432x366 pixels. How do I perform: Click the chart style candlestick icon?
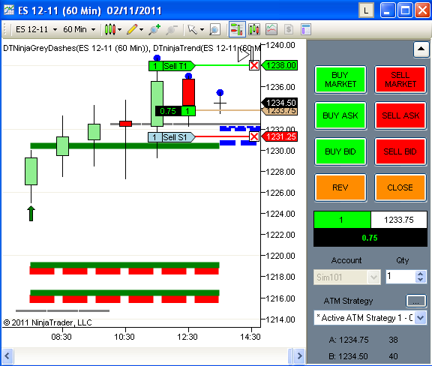pos(110,29)
